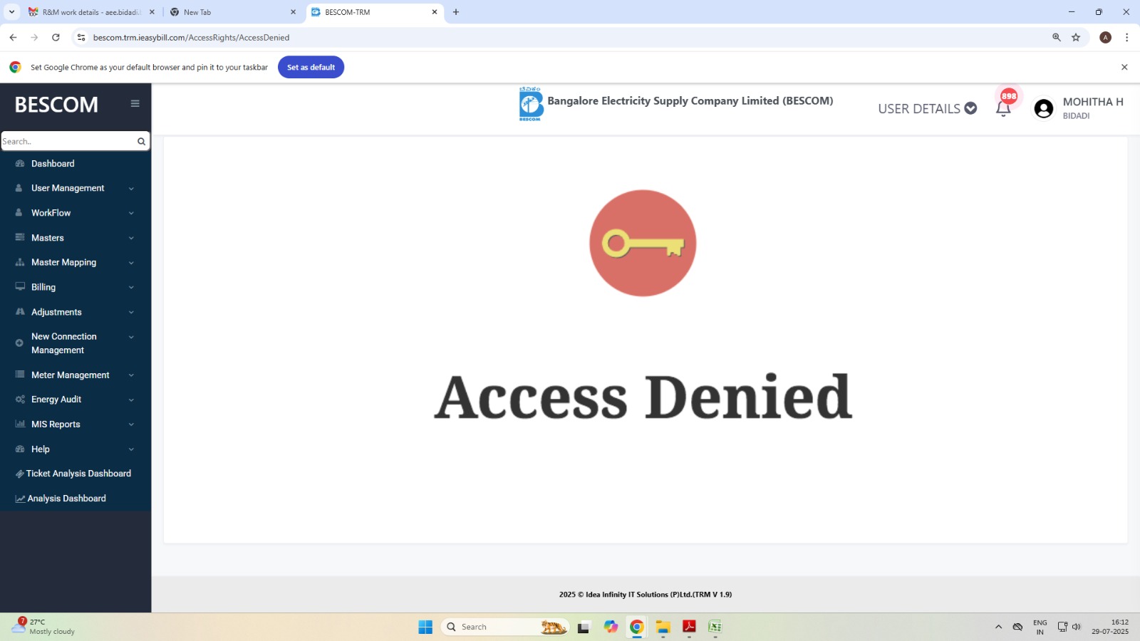
Task: Open a new browser tab with plus button
Action: (x=456, y=12)
